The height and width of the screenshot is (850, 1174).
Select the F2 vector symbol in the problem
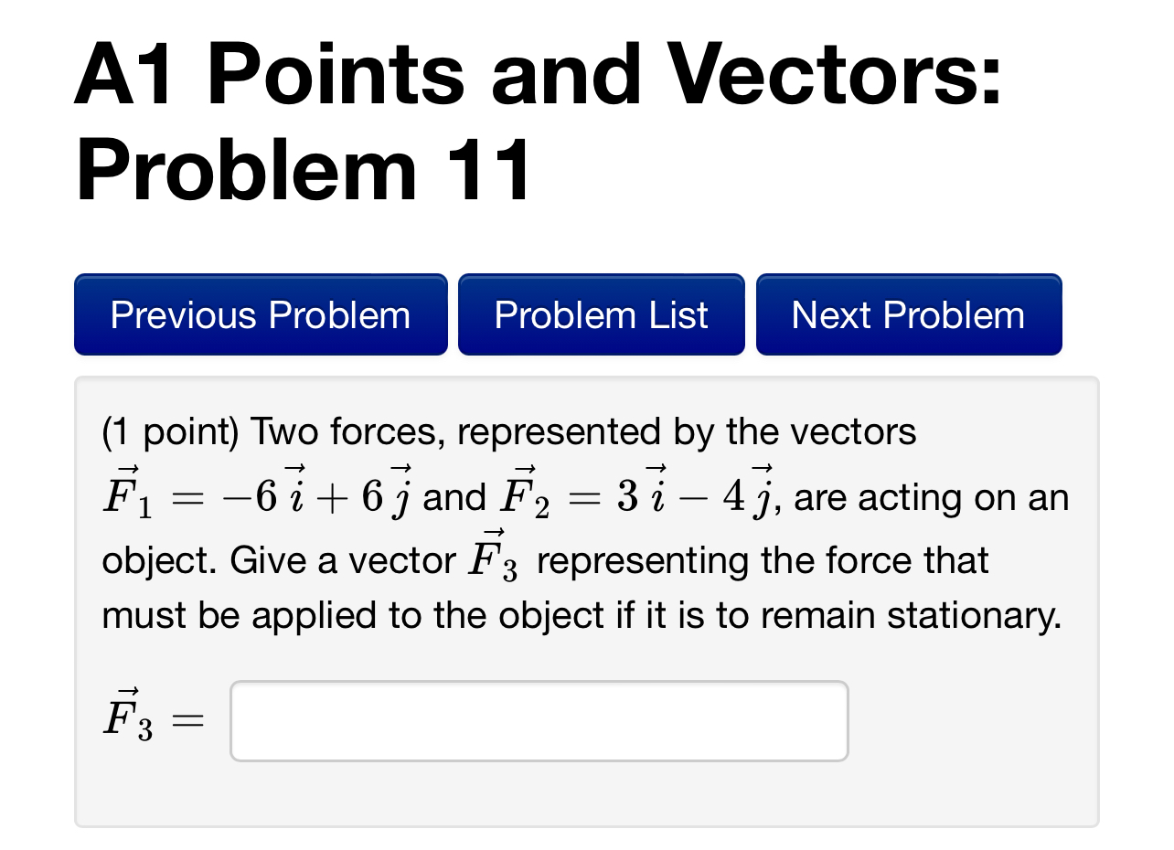tap(524, 494)
